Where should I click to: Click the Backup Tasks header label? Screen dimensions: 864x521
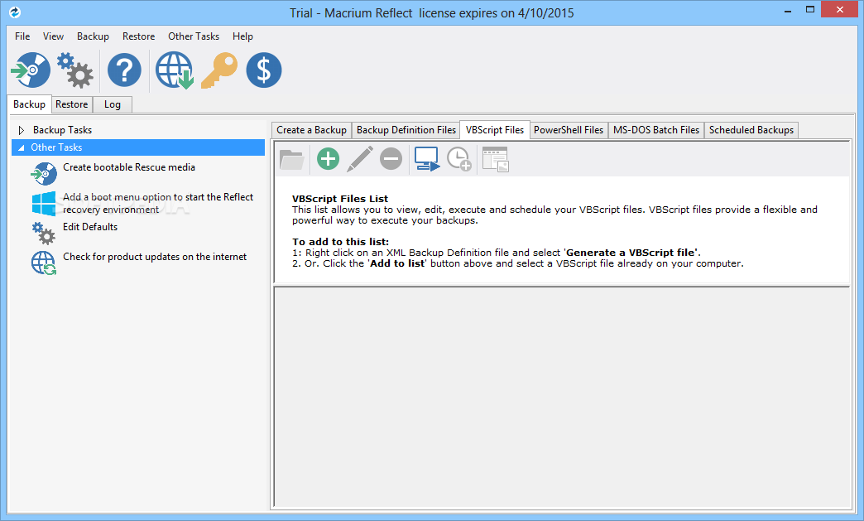click(x=62, y=130)
